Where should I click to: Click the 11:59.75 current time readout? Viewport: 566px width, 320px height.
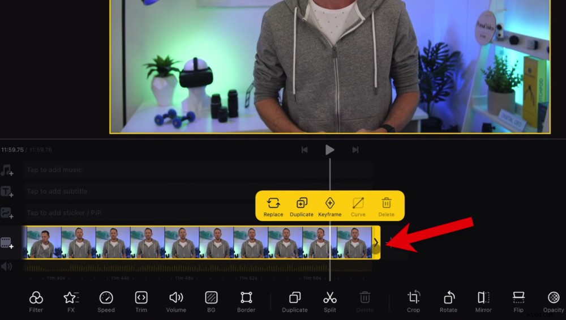coord(12,150)
